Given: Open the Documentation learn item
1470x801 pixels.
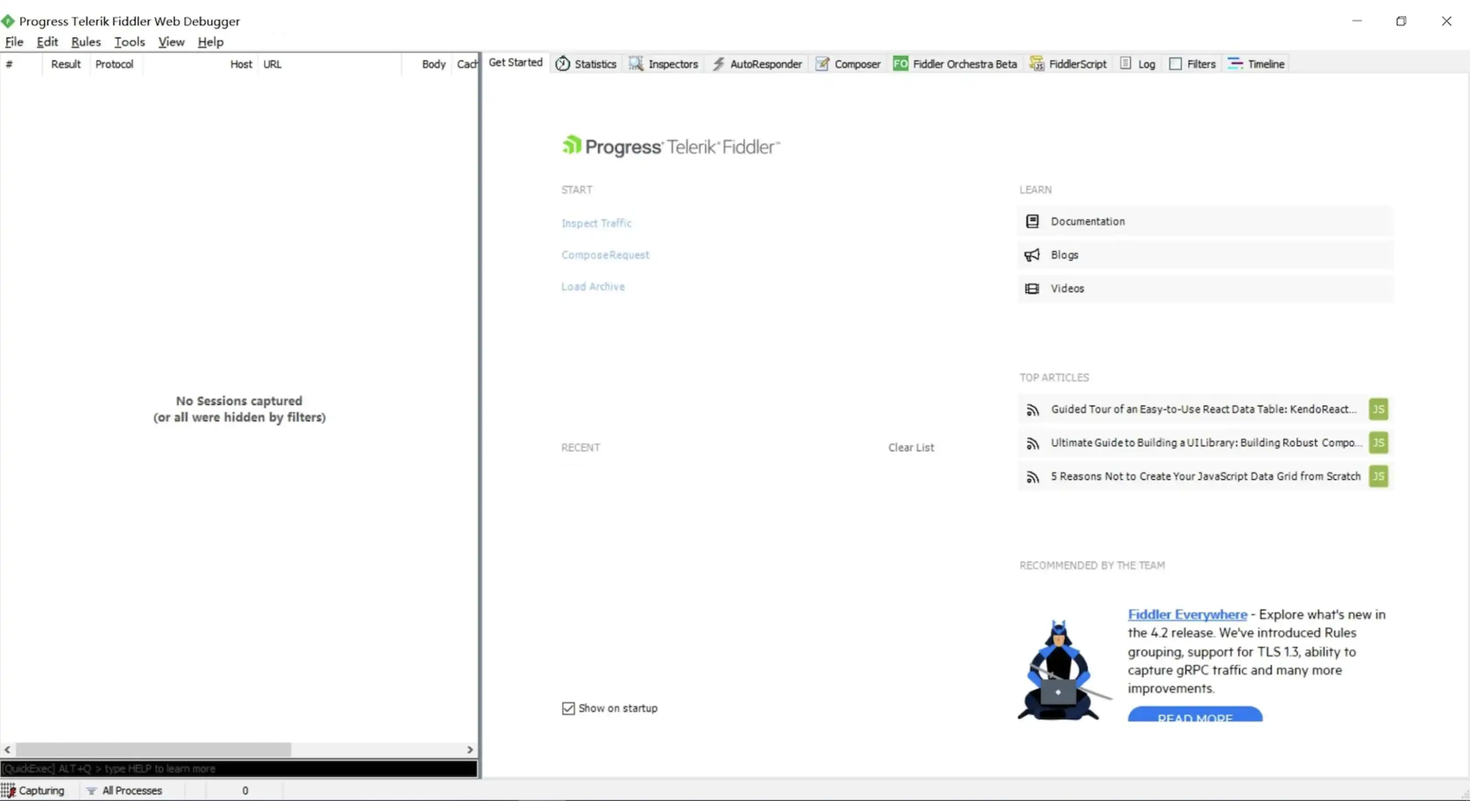Looking at the screenshot, I should [1205, 221].
